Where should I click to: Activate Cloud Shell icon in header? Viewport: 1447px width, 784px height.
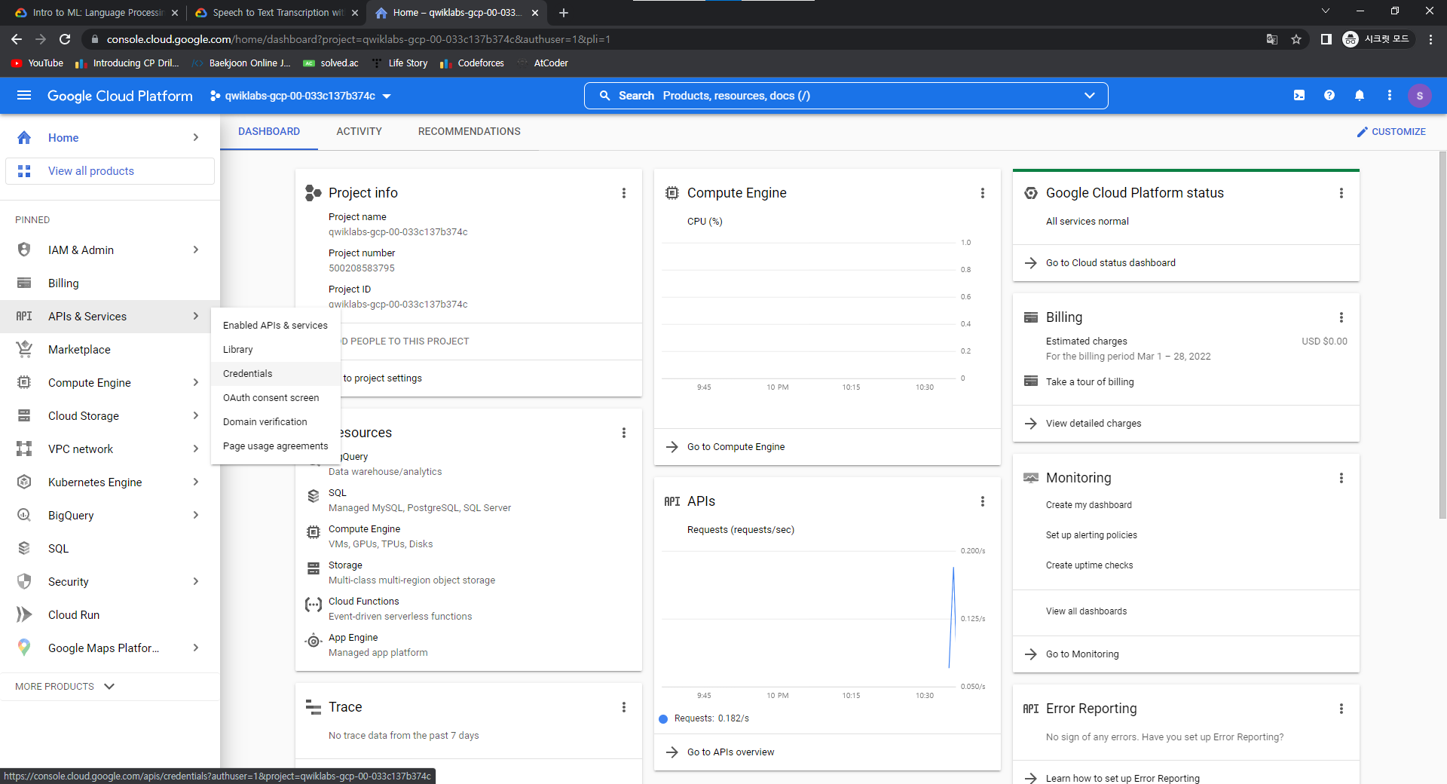(1299, 96)
